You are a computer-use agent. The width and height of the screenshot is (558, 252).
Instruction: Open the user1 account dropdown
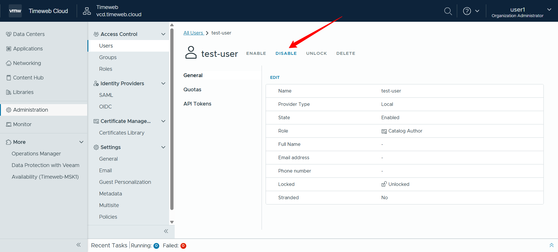click(x=521, y=12)
